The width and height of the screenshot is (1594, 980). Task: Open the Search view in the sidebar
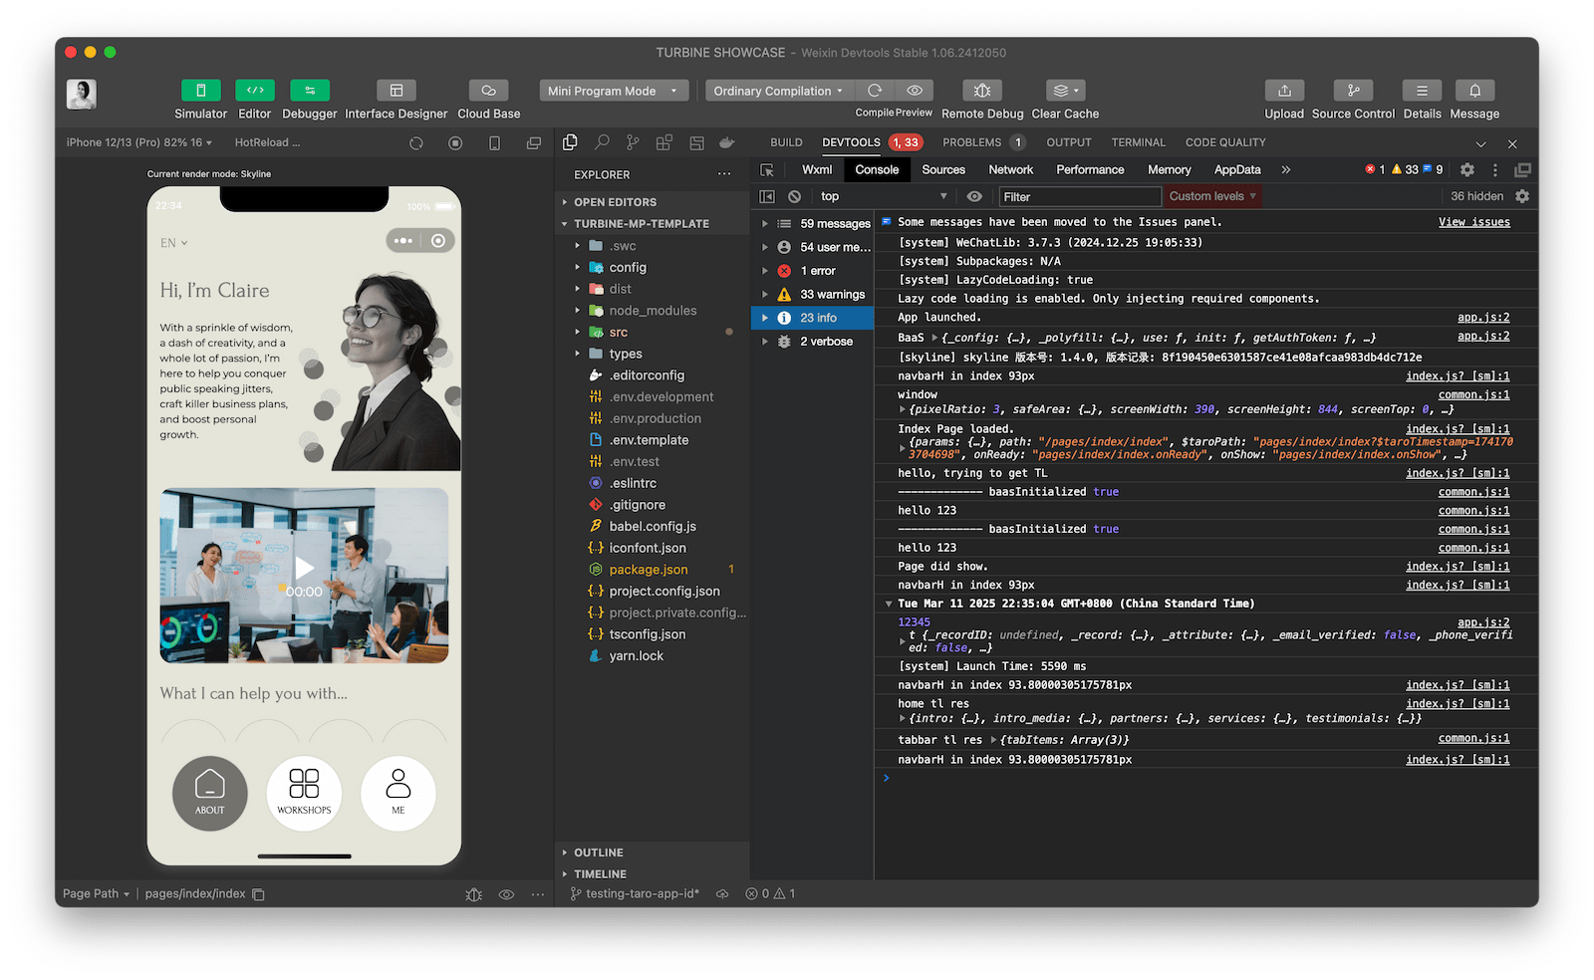pos(602,142)
